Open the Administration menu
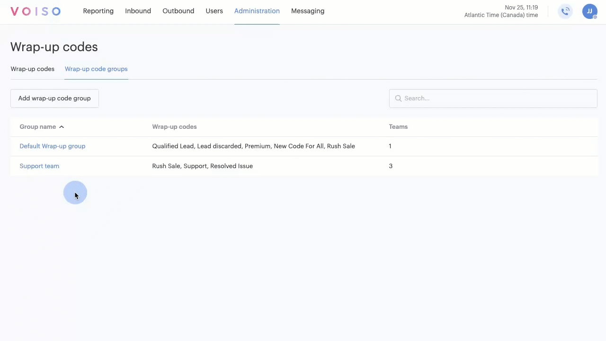Viewport: 606px width, 341px height. click(x=257, y=11)
